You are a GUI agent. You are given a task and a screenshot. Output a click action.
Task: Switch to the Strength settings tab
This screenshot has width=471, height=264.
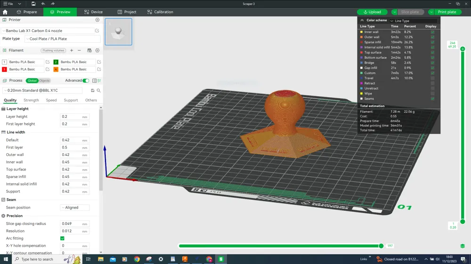[x=31, y=100]
